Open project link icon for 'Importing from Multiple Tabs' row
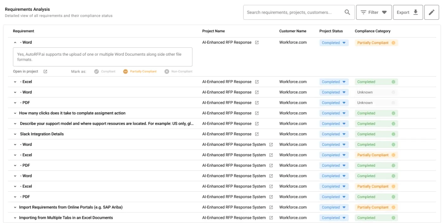This screenshot has width=444, height=223. [x=271, y=218]
